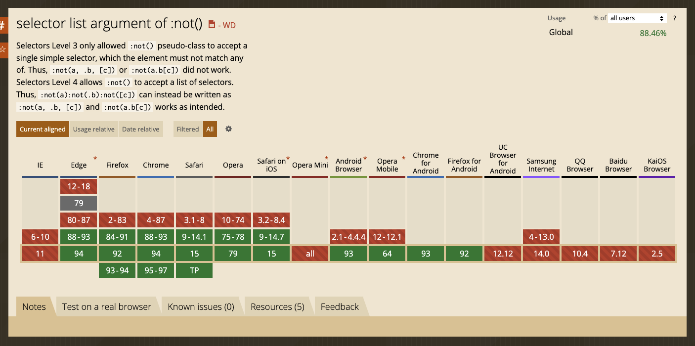Click Safari TP cell
695x346 pixels.
coord(194,270)
